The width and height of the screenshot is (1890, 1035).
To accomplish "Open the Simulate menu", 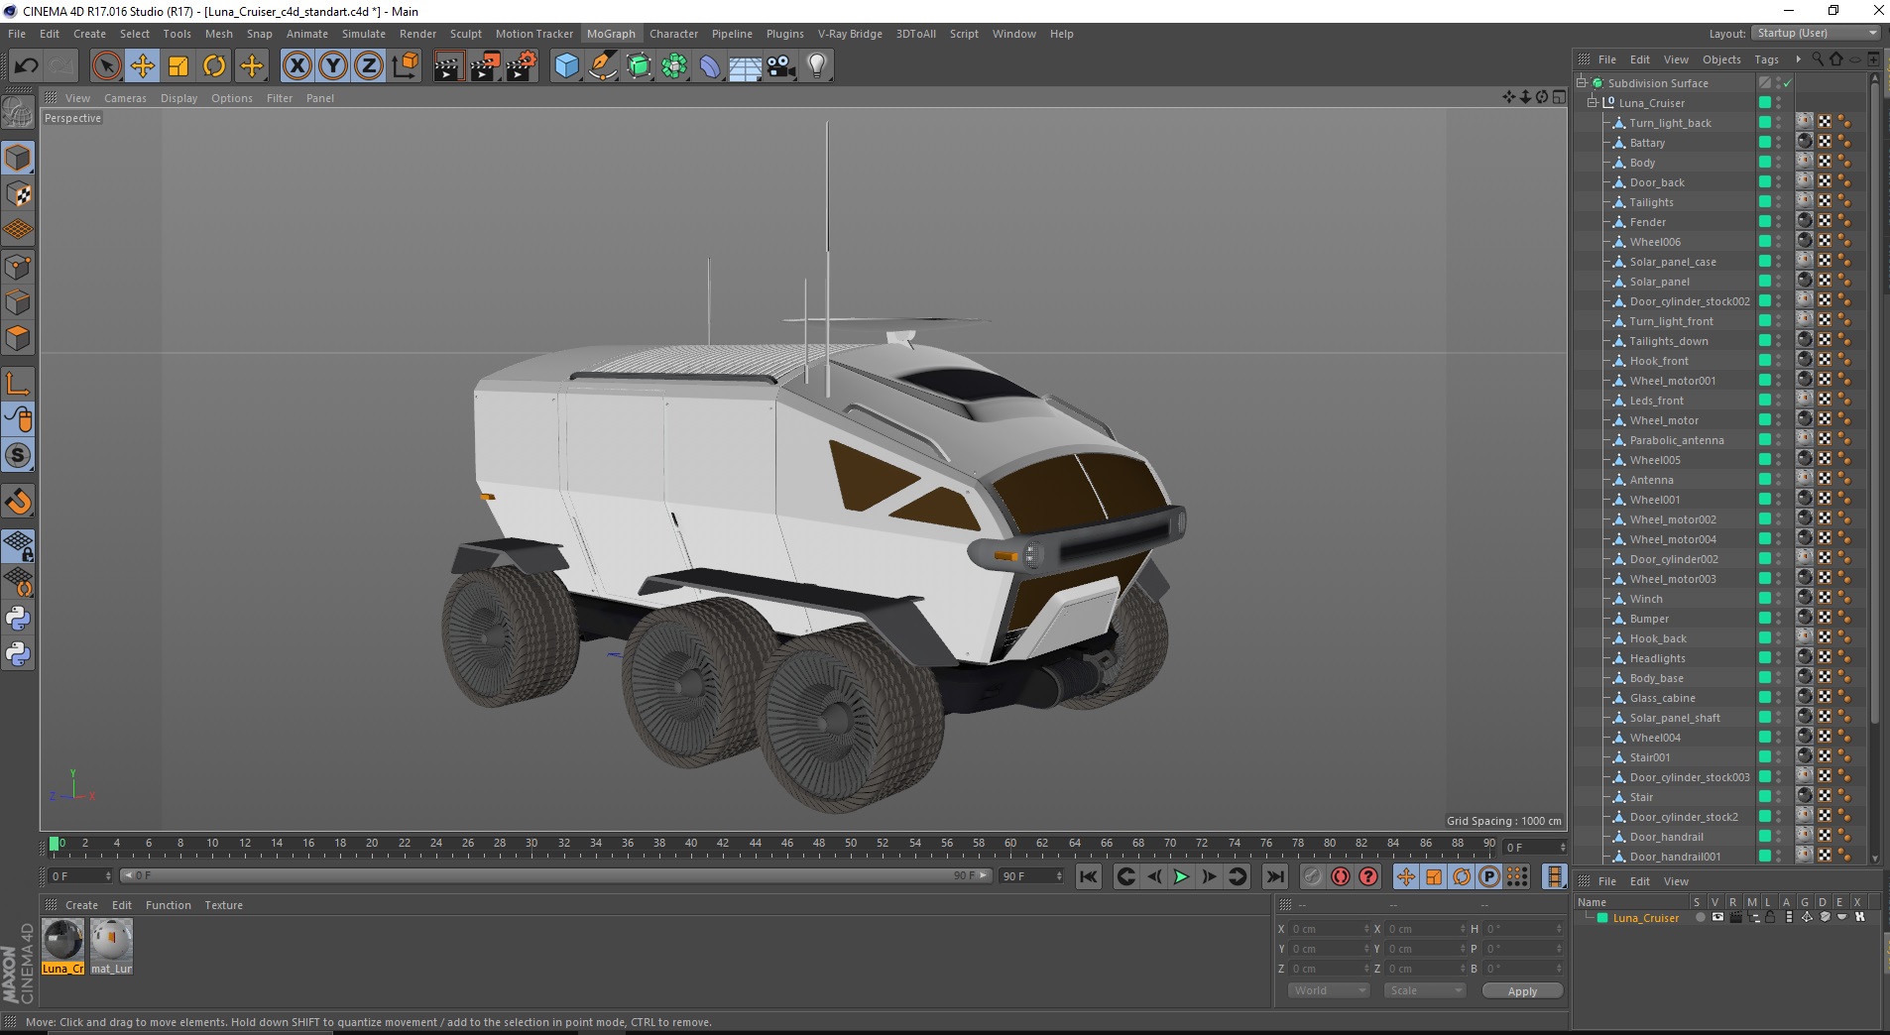I will pos(364,34).
